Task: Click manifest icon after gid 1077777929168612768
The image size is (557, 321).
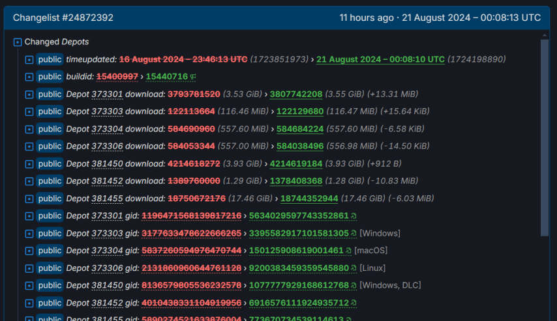Action: pyautogui.click(x=354, y=285)
